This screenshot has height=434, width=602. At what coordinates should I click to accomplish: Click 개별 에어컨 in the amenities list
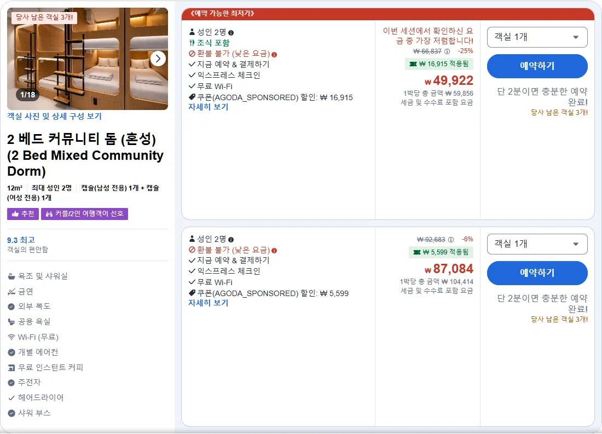point(38,352)
